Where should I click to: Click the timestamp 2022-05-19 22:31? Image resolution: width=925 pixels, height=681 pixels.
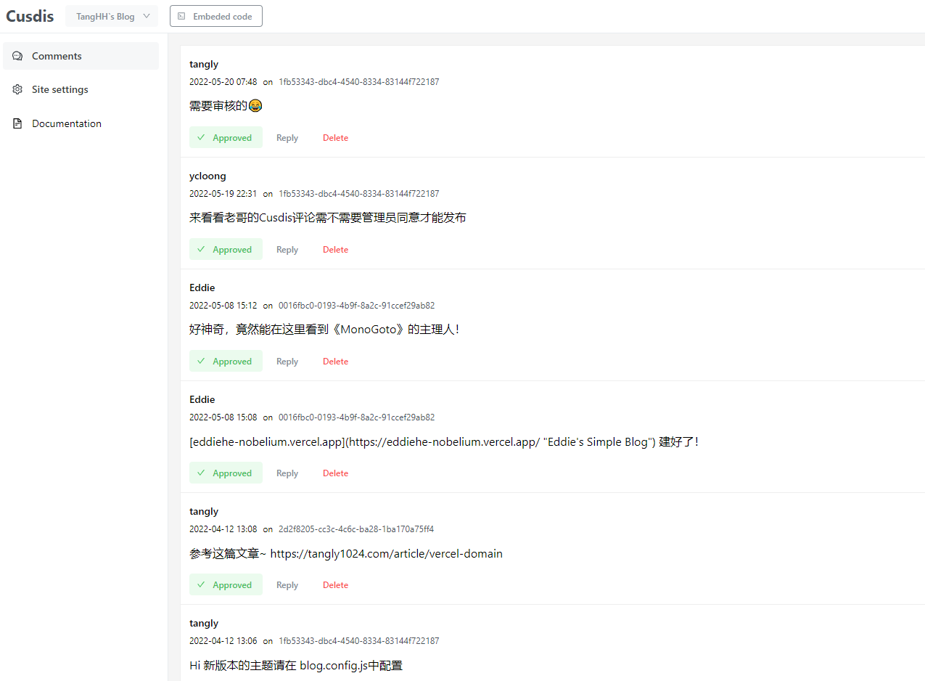[x=223, y=194]
